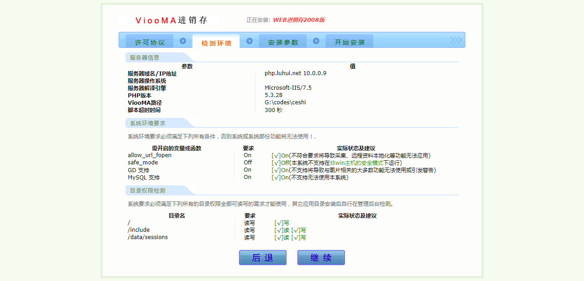
Task: Click the ViooMA路径 label
Action: [145, 103]
